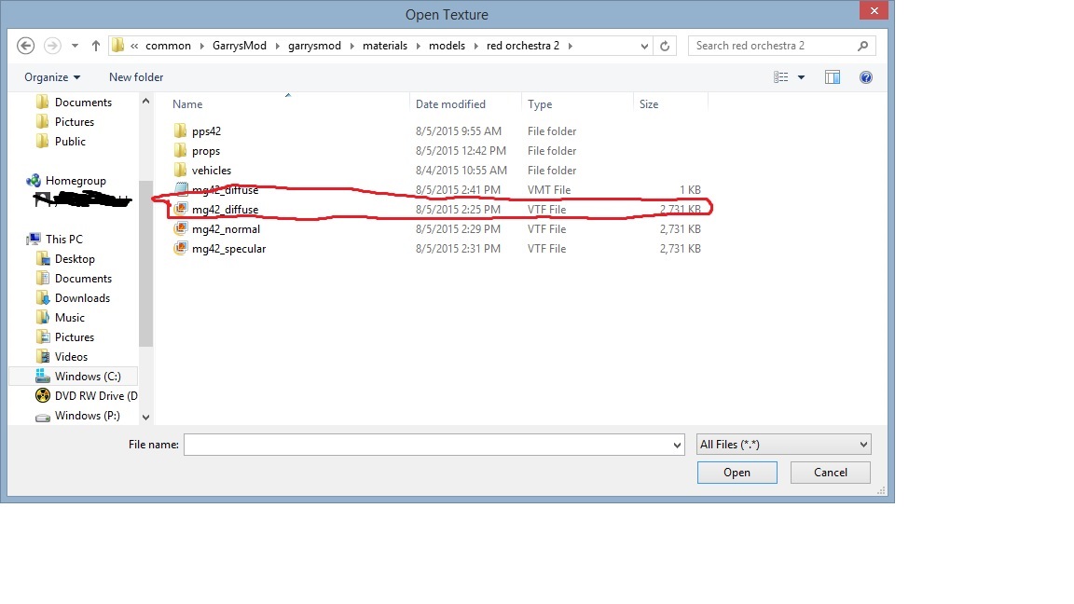Change view with the view icon
Viewport: 1074px width, 604px height.
point(781,77)
